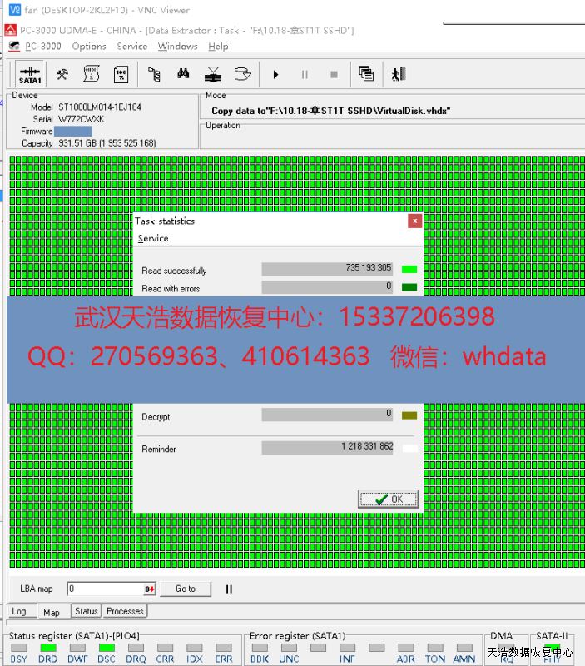The width and height of the screenshot is (585, 666).
Task: Close the Task statistics dialog
Action: [414, 221]
